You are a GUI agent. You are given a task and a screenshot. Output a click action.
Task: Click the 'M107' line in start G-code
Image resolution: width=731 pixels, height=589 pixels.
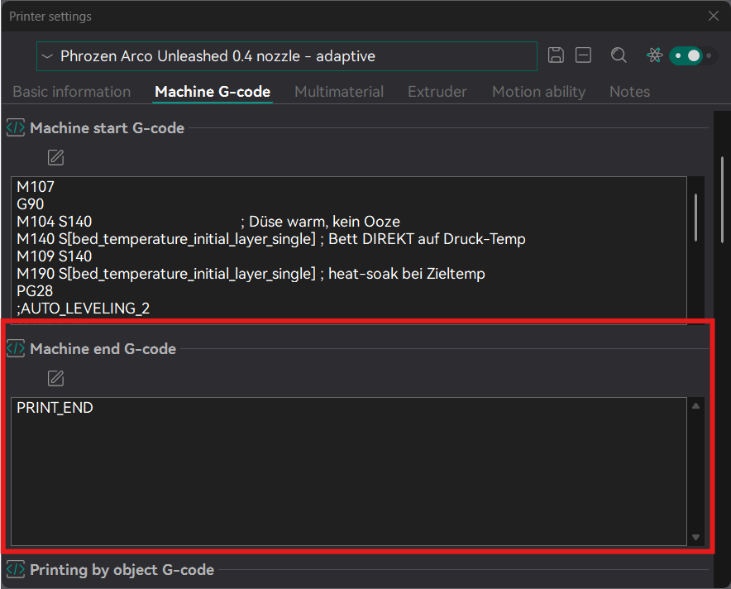[36, 187]
